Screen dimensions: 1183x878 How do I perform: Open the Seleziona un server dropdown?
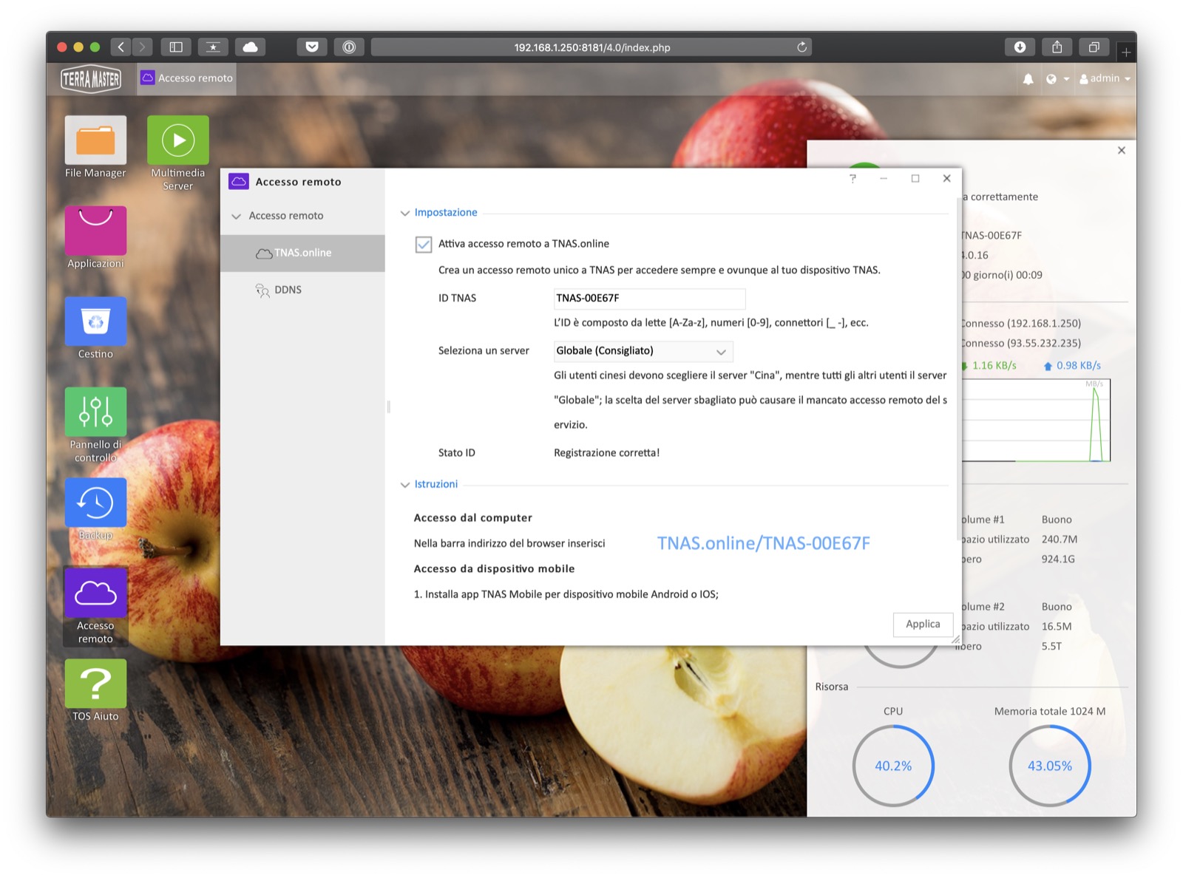[x=643, y=351]
